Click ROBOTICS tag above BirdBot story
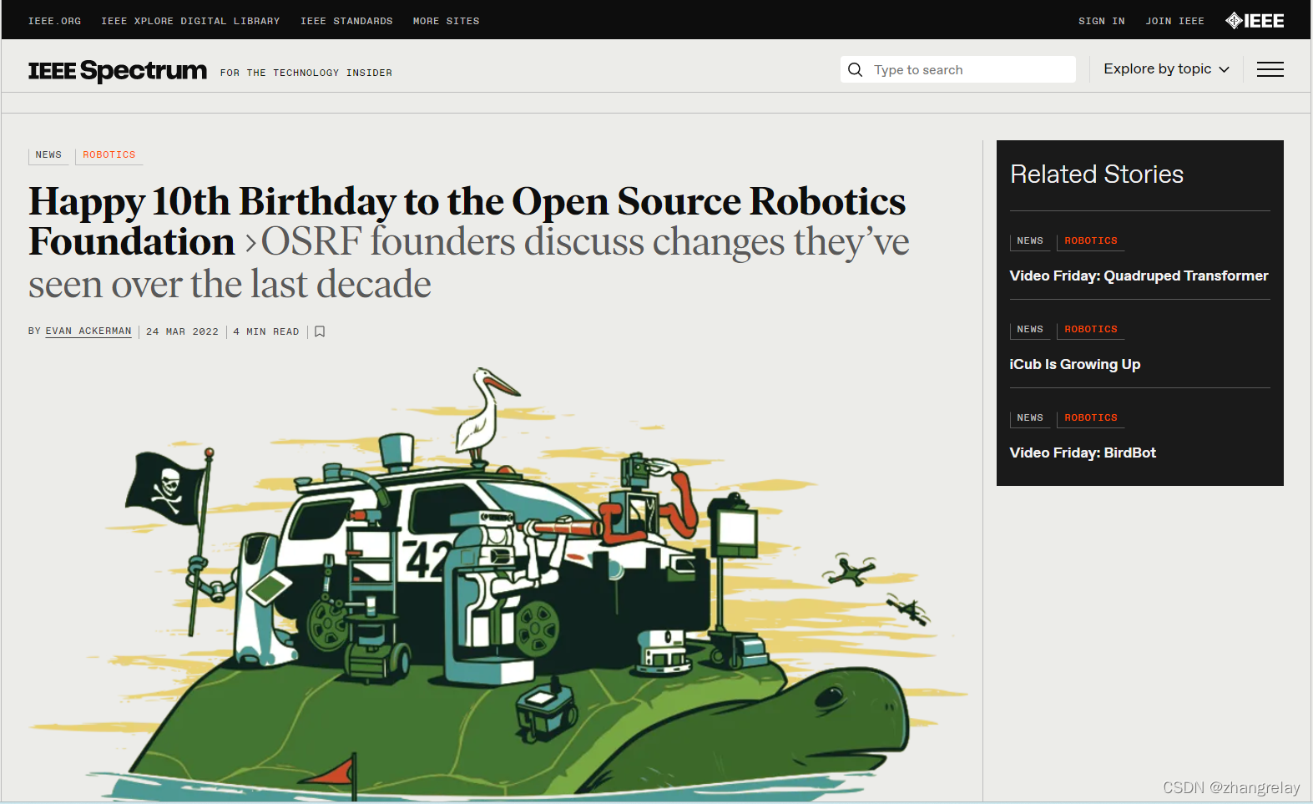Image resolution: width=1313 pixels, height=804 pixels. pos(1090,418)
